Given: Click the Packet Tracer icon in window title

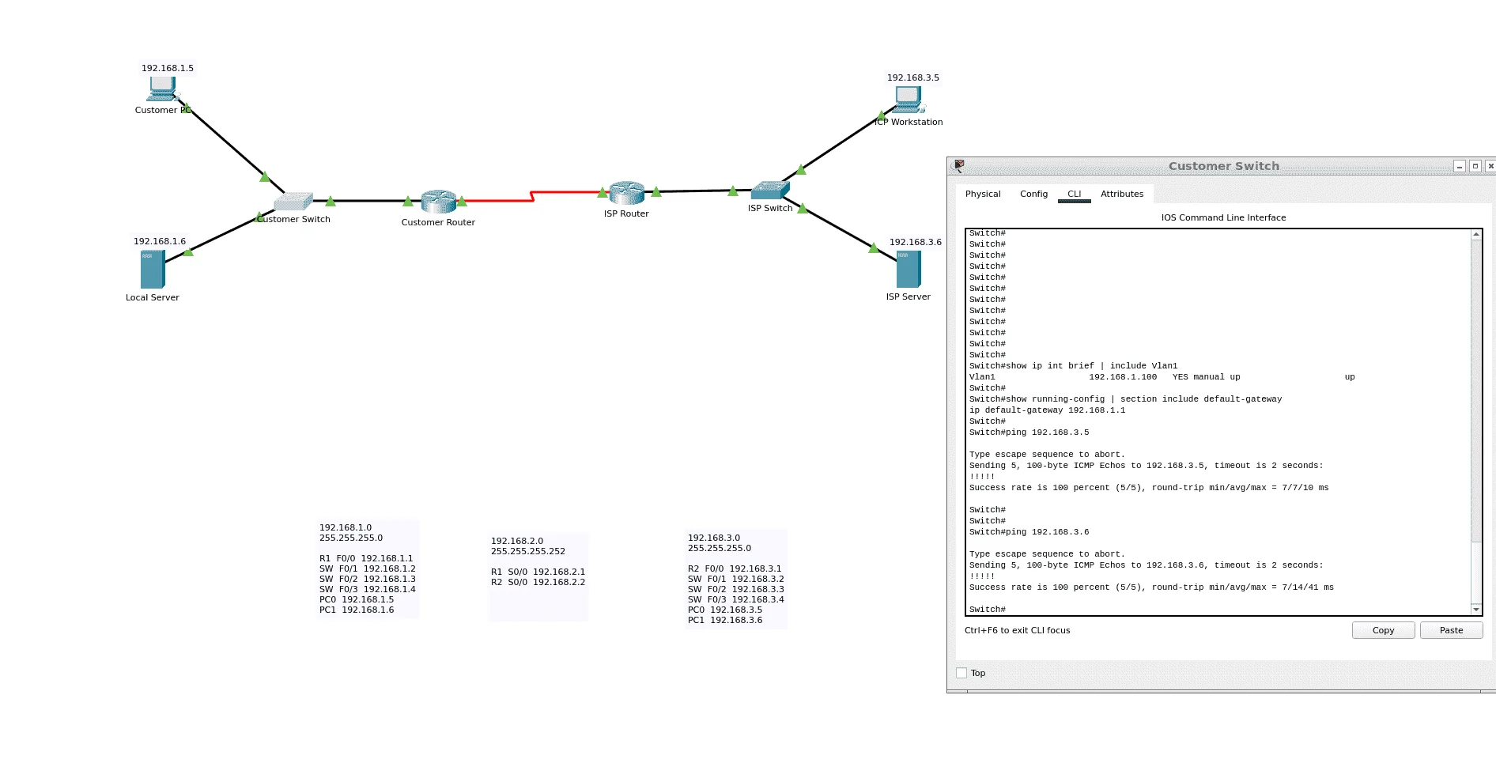Looking at the screenshot, I should point(959,166).
